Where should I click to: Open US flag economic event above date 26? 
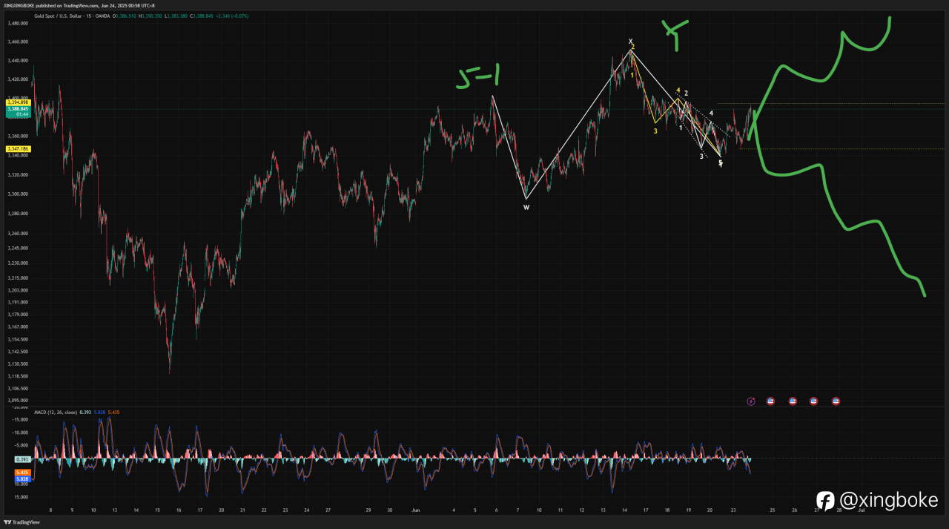pyautogui.click(x=793, y=401)
